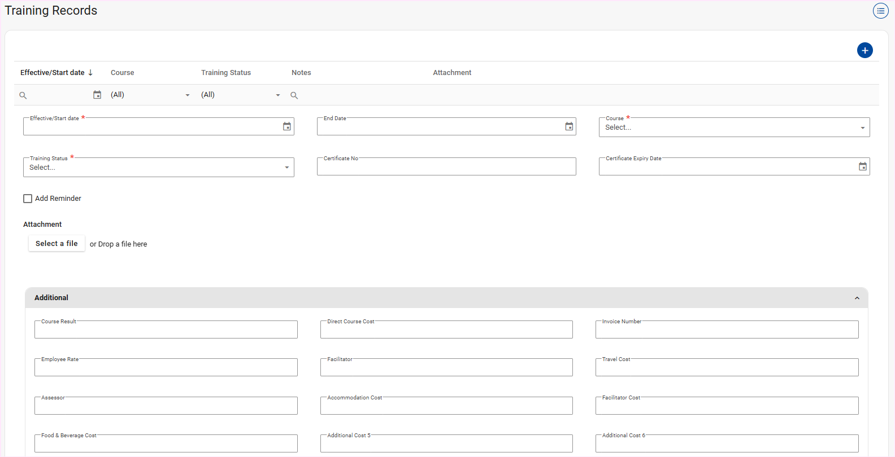This screenshot has width=895, height=457.
Task: Click the Training Status column header
Action: 226,73
